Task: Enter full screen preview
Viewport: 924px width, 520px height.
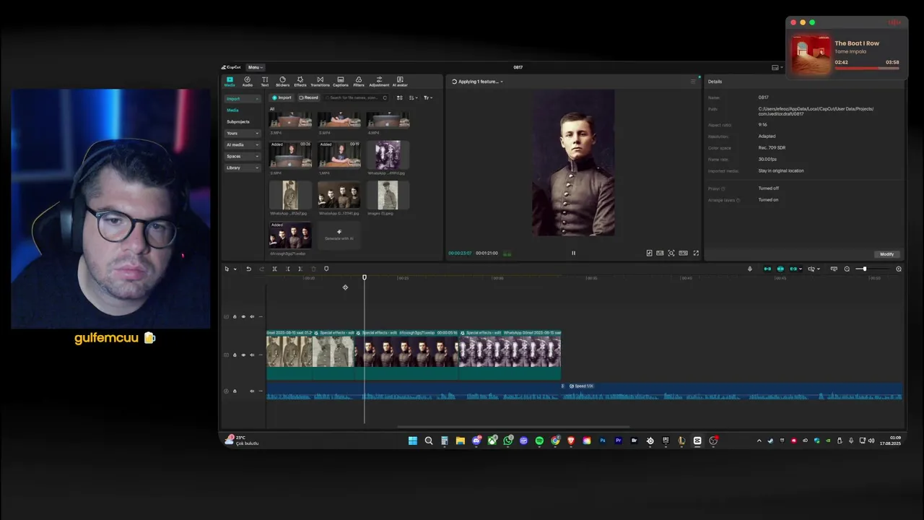Action: coord(696,253)
